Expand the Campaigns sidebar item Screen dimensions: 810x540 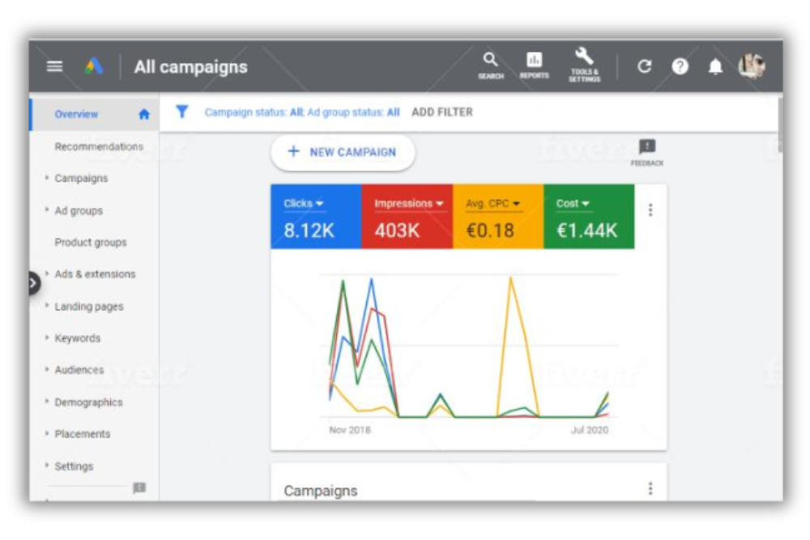(x=81, y=178)
